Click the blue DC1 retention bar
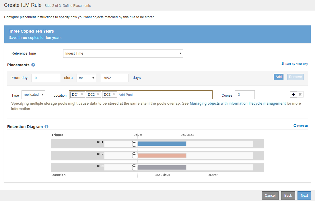315x201 pixels. [162, 144]
